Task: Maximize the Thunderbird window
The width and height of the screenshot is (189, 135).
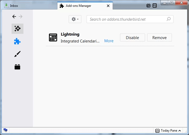Action: pos(172,3)
